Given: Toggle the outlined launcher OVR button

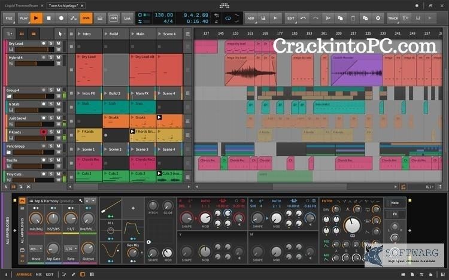Looking at the screenshot, I should (x=114, y=18).
